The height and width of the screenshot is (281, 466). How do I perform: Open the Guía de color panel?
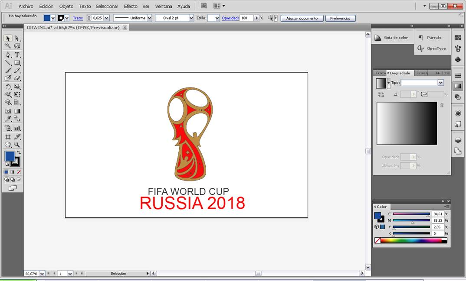(x=392, y=38)
